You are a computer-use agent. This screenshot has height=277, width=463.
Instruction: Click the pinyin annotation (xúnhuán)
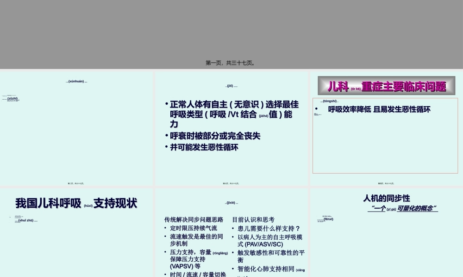tap(77, 81)
